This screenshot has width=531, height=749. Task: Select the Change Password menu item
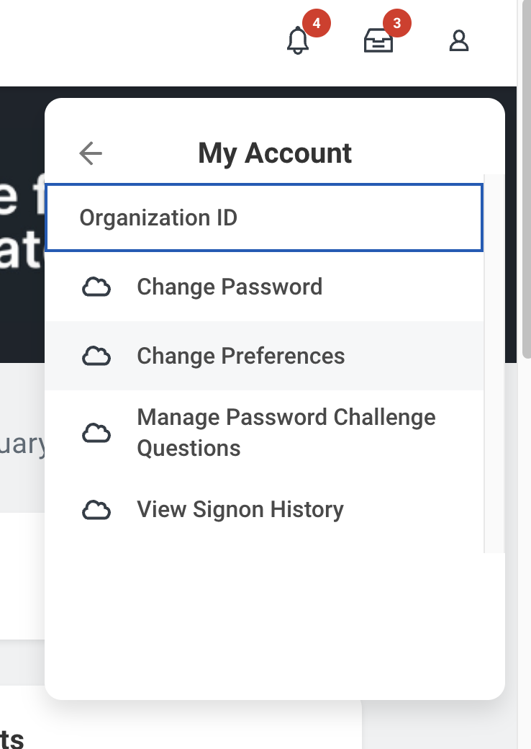click(230, 287)
